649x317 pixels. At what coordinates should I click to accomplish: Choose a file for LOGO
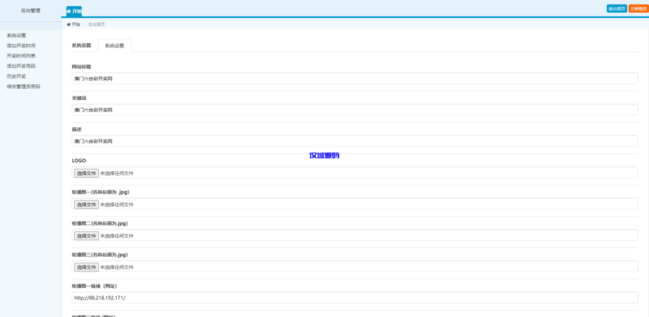pos(86,173)
